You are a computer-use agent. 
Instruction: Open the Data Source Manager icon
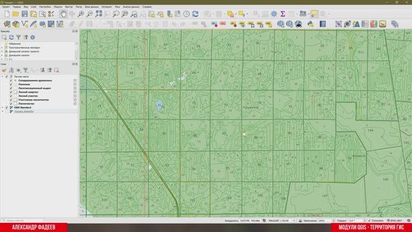click(7, 24)
